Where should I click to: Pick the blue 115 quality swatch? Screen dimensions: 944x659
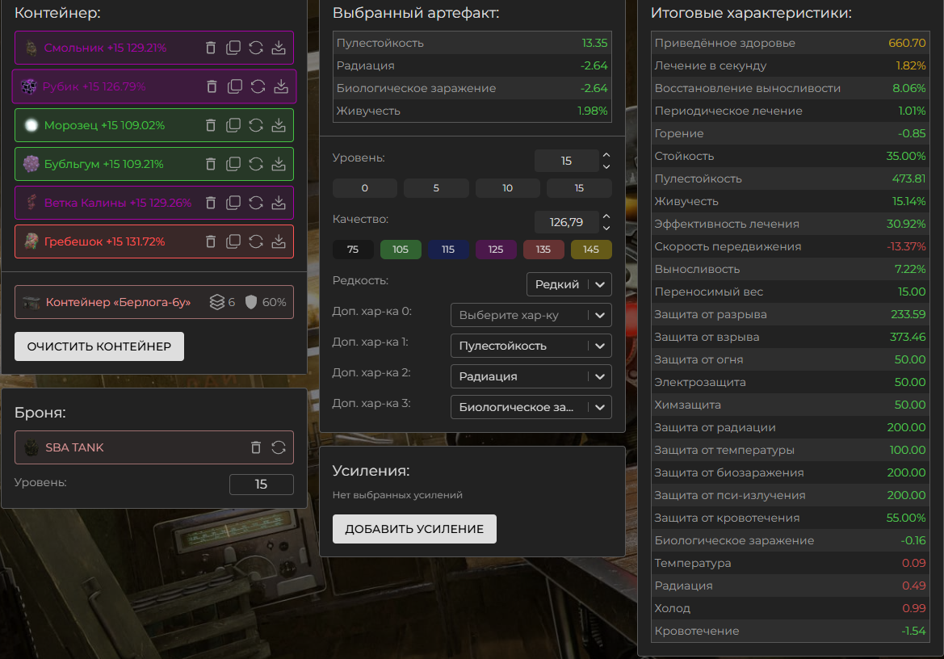[448, 250]
